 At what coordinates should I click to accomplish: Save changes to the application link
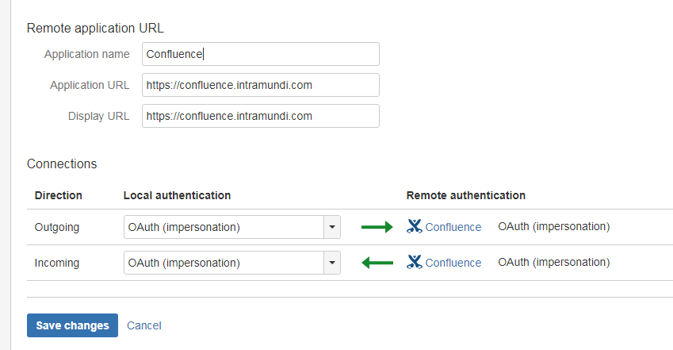[72, 325]
